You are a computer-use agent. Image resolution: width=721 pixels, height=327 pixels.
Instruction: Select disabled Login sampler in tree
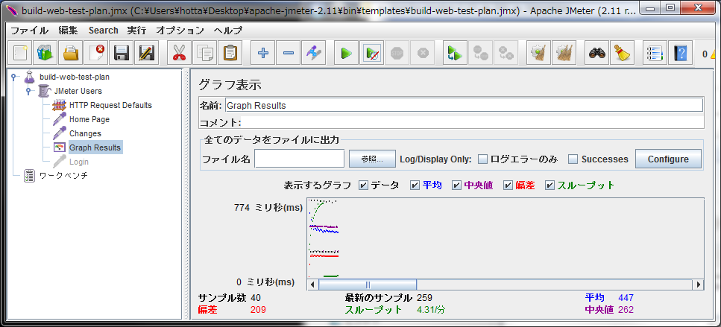pos(79,162)
